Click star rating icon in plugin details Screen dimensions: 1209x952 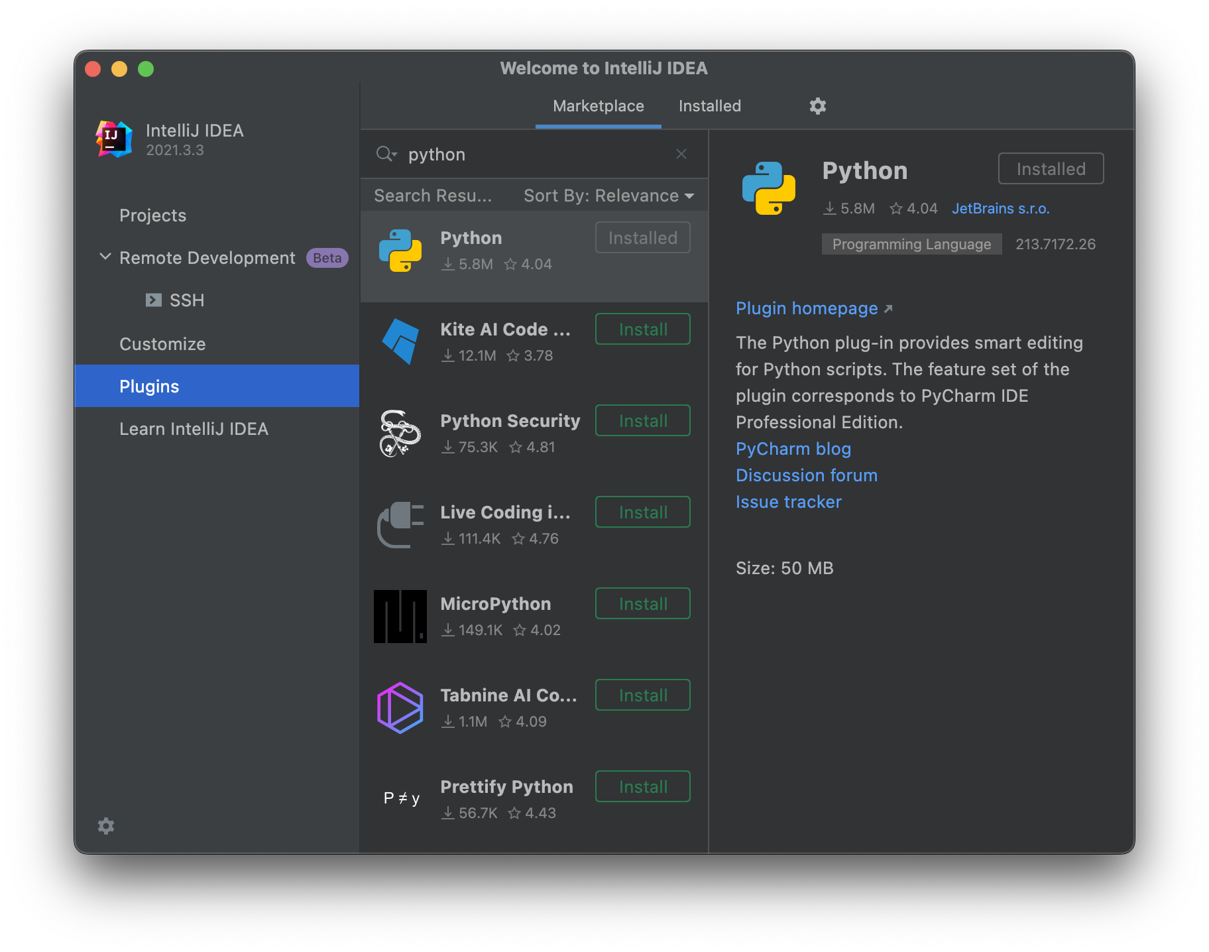[896, 209]
